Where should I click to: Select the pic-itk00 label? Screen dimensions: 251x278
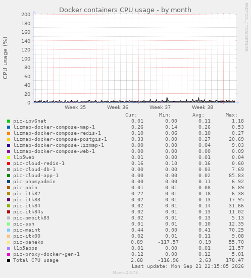(27, 236)
